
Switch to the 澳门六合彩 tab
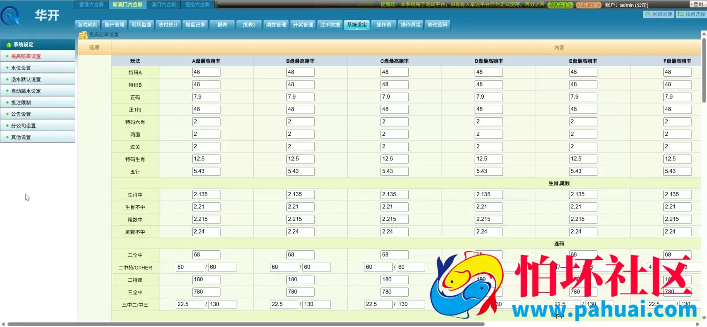point(163,5)
